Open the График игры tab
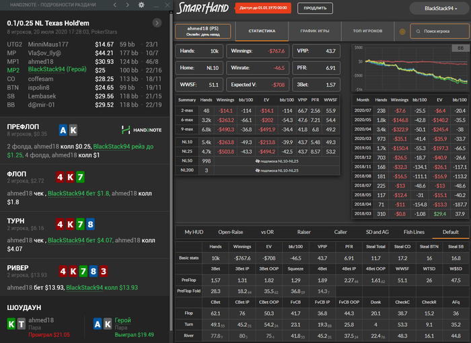Viewport: 471px width, 343px height. tap(315, 31)
